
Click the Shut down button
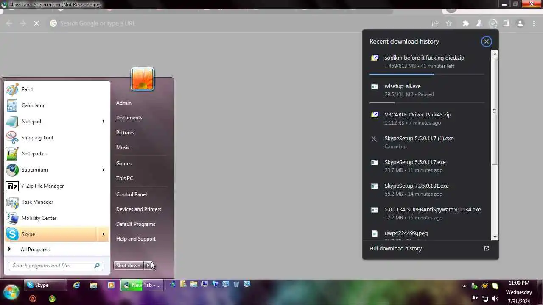pyautogui.click(x=128, y=266)
